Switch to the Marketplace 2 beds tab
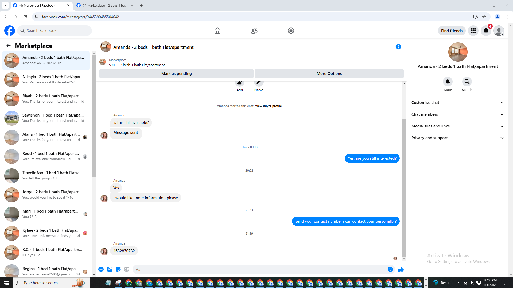 (105, 5)
